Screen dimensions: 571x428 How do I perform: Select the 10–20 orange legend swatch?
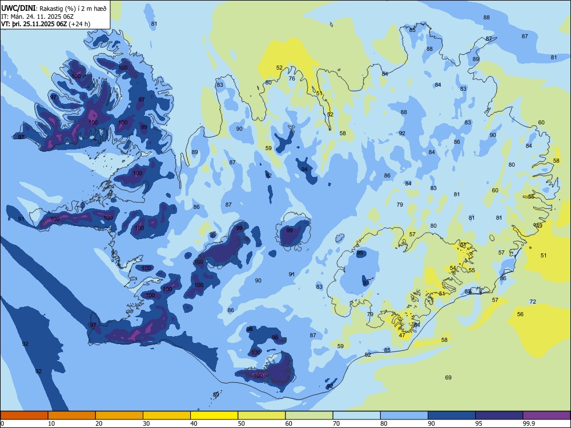72,415
